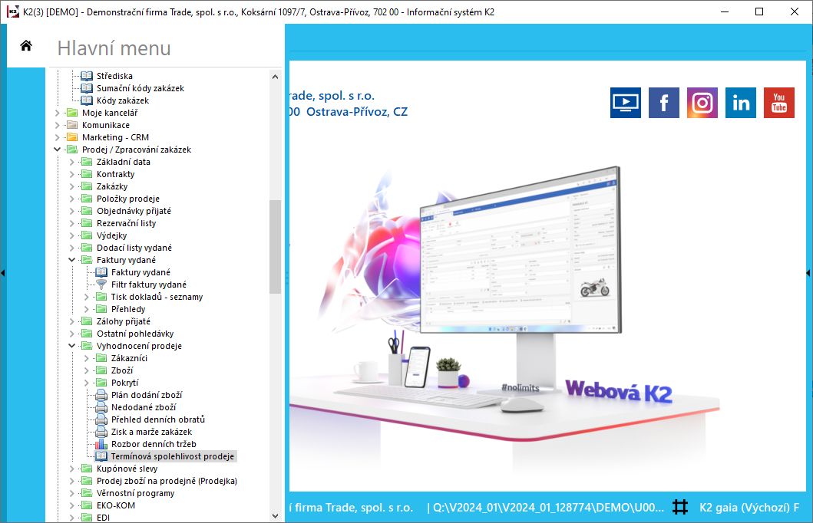This screenshot has width=813, height=523.
Task: Click the printer icon of Nedodané zboží
Action: click(101, 407)
